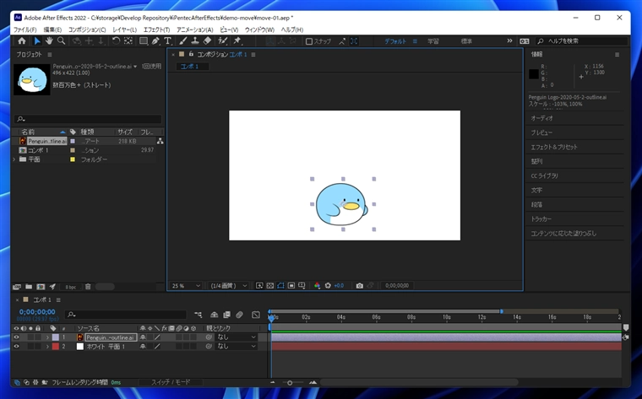Click the timeline zoom slider handle
Viewport: 642px width, 399px height.
[290, 383]
